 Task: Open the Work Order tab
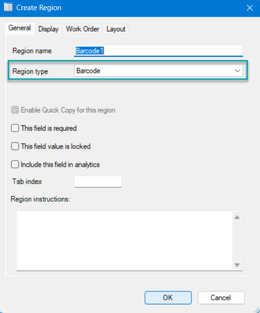tap(83, 29)
